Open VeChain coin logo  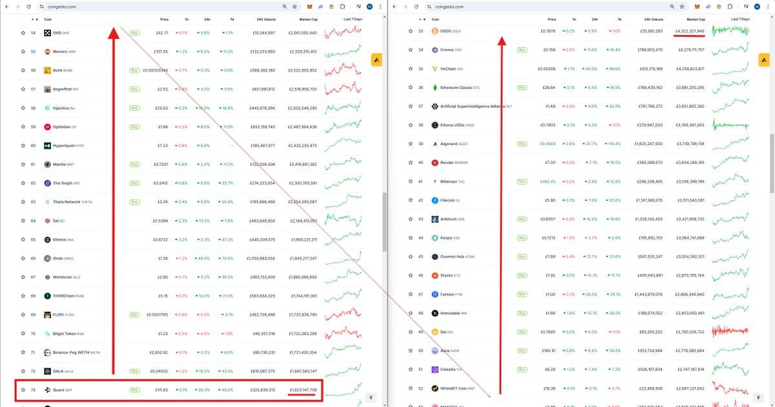435,68
